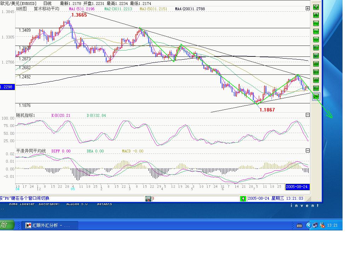This screenshot has width=362, height=271.
Task: Maximize the main K-line chart panel
Action: coord(308,8)
